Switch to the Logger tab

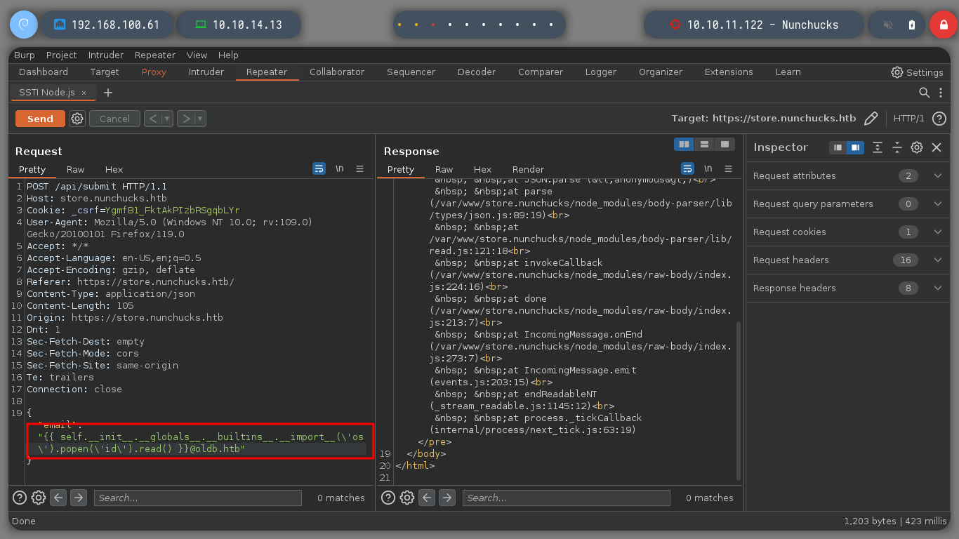tap(601, 72)
